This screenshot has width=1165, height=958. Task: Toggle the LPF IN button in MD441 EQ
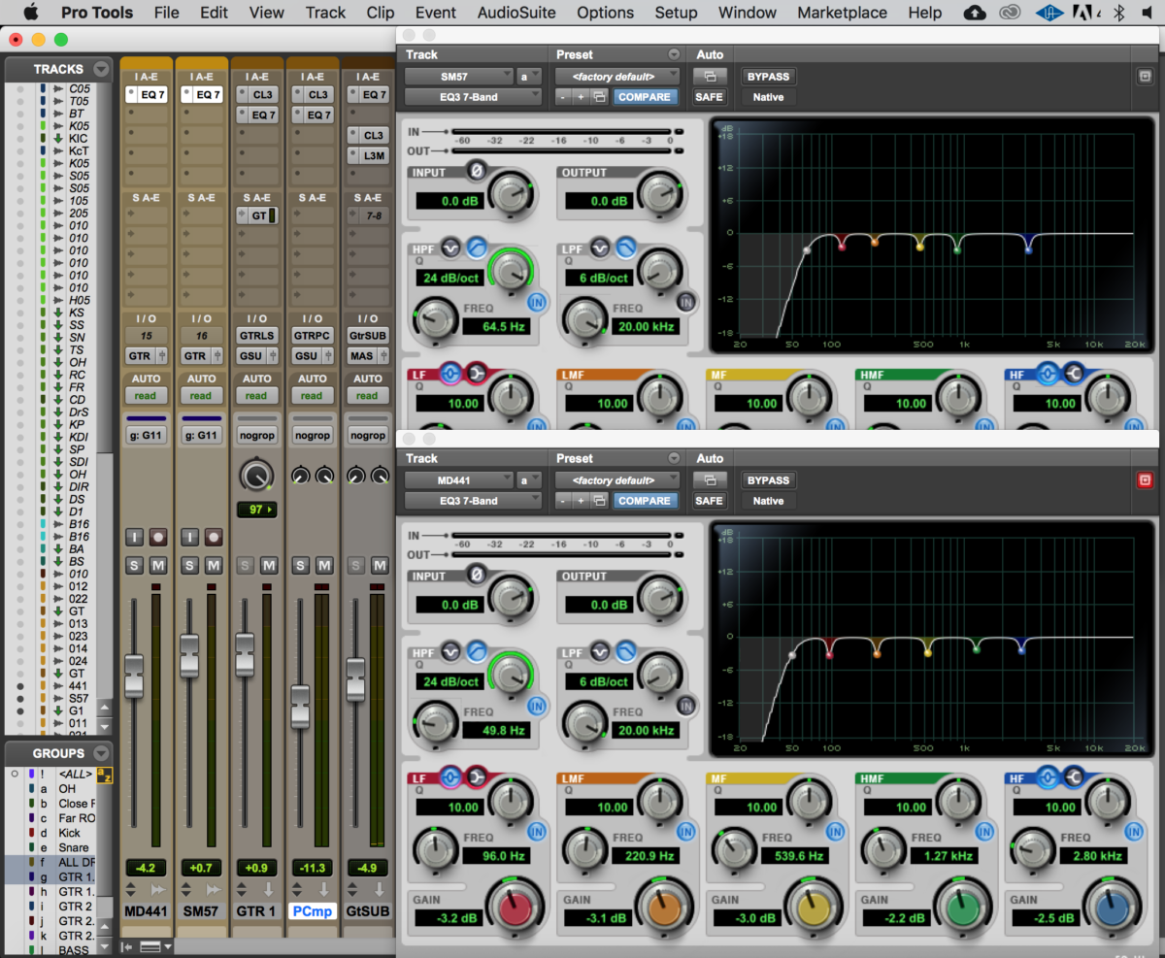pyautogui.click(x=685, y=706)
